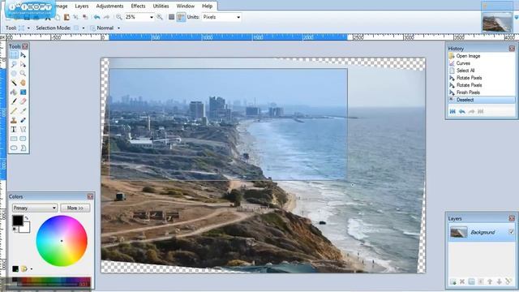Uncheck Background layer visibility checkbox
The height and width of the screenshot is (292, 519).
pyautogui.click(x=512, y=232)
